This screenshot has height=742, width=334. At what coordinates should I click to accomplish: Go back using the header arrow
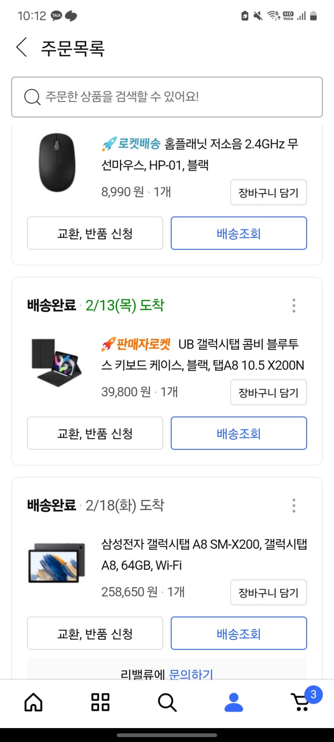(22, 48)
